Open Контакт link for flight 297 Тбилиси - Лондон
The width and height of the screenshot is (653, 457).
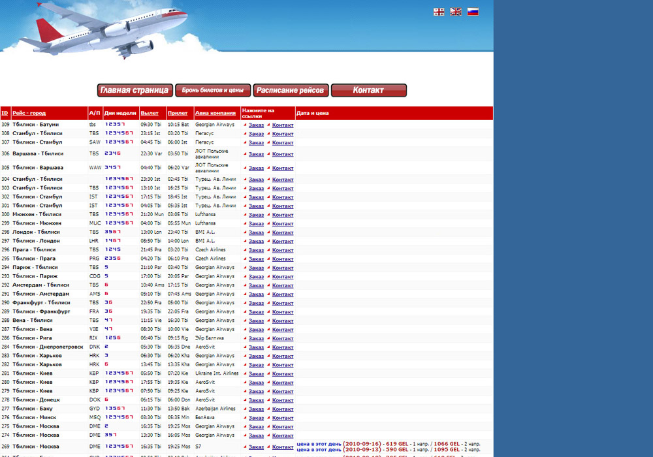click(x=283, y=242)
